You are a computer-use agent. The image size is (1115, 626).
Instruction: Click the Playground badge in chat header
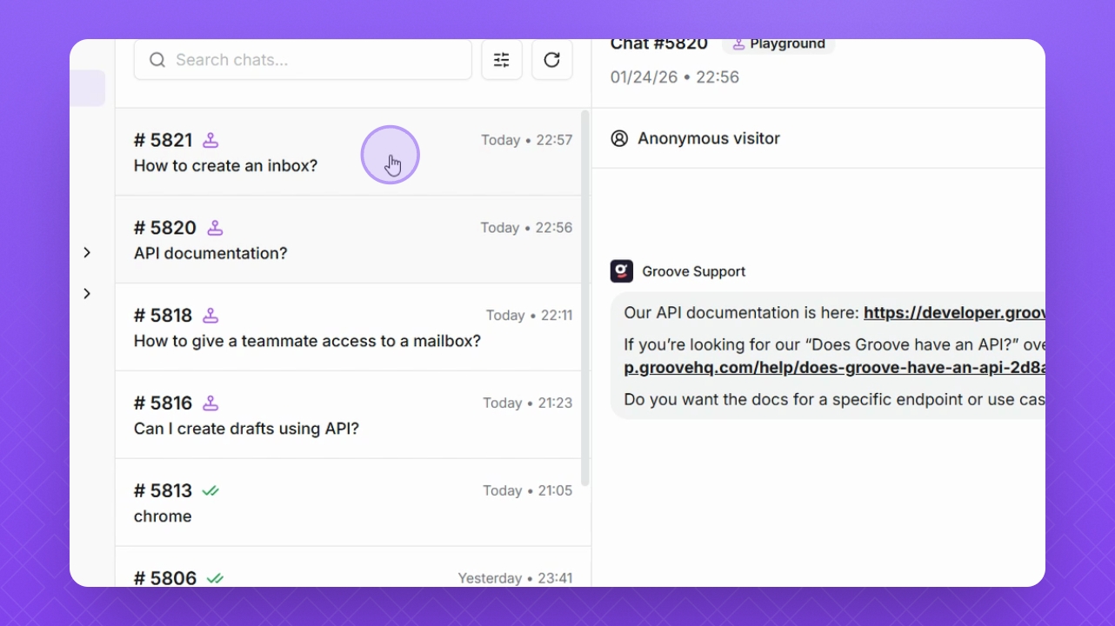(x=778, y=44)
